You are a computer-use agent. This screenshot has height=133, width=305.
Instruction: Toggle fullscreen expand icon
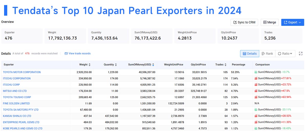click(x=301, y=54)
